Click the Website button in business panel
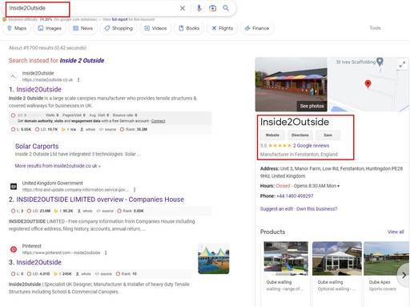Screen dimensions: 410x307 [272, 135]
